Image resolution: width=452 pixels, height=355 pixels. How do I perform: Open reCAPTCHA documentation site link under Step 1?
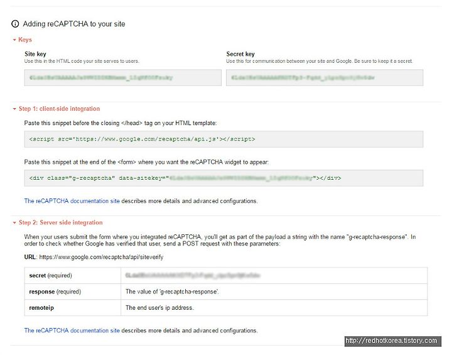tap(72, 201)
